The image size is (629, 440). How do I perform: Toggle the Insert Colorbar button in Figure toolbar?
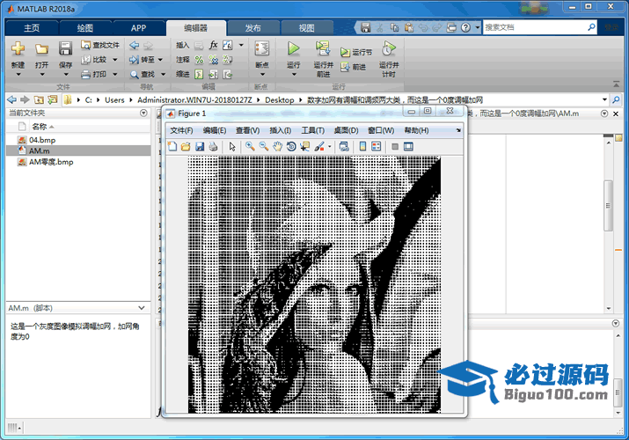(x=362, y=146)
